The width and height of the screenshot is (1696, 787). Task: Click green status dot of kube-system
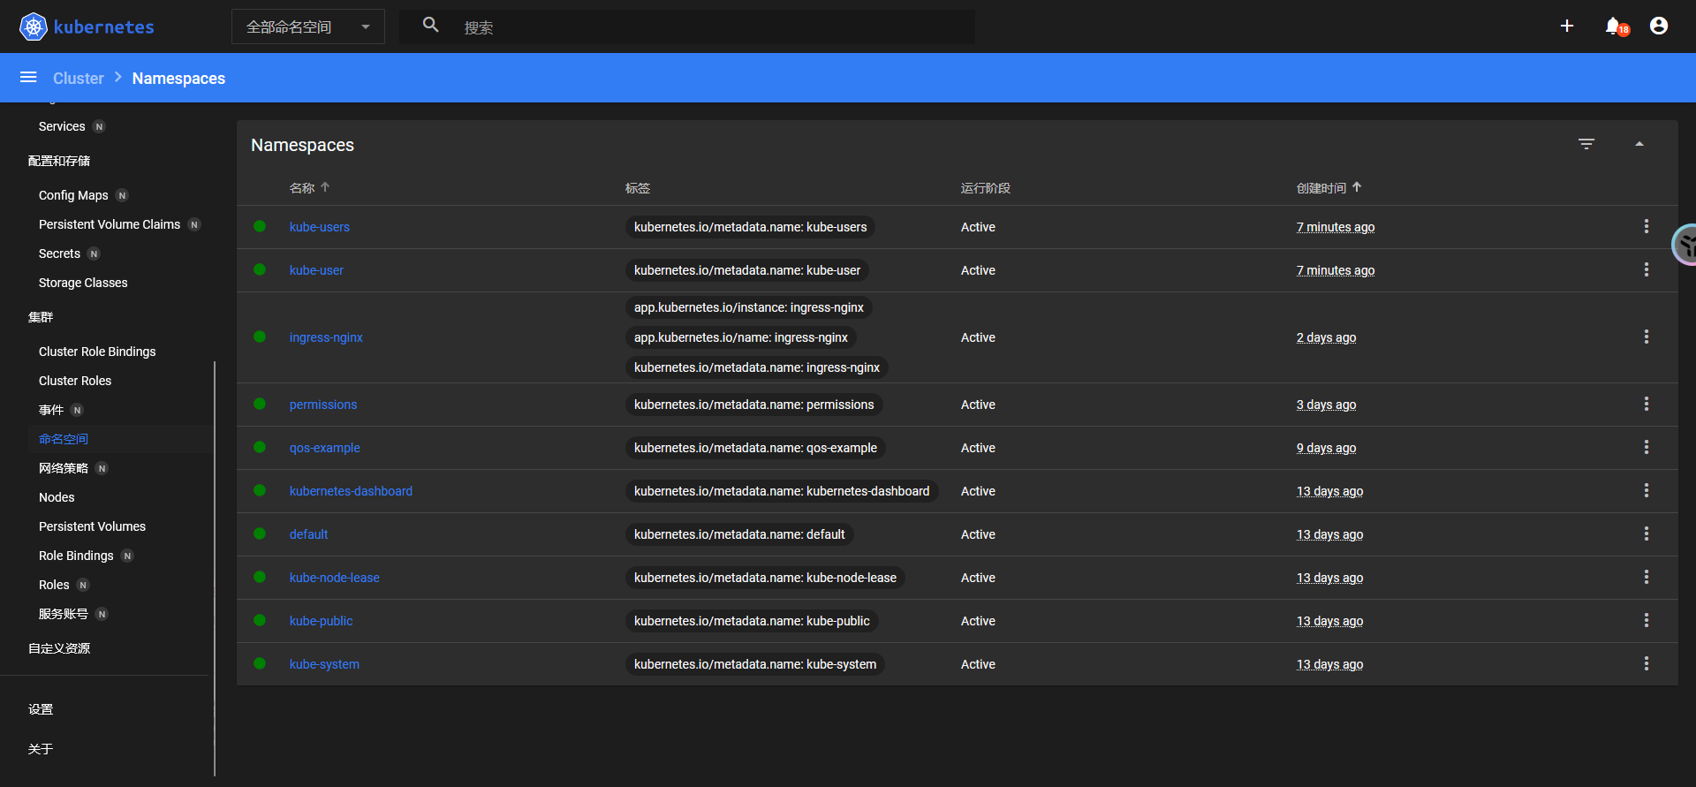click(x=260, y=663)
